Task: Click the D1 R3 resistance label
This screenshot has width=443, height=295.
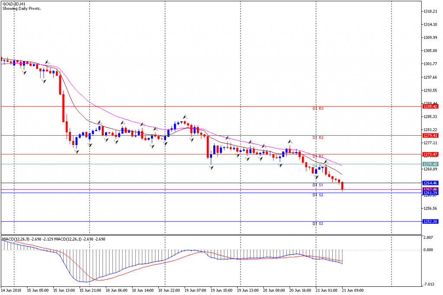Action: point(318,108)
